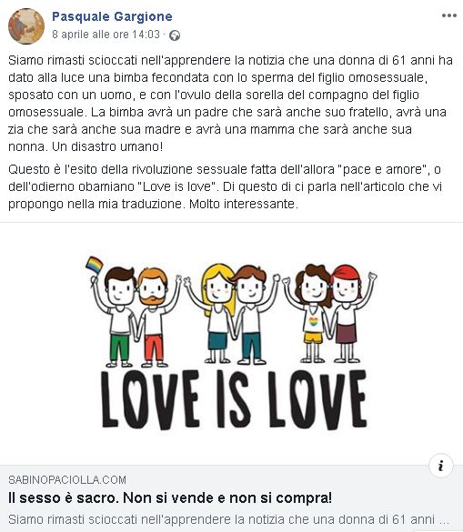Click the 'LOVE IS LOVE' lettering
The width and height of the screenshot is (463, 532).
[x=234, y=399]
